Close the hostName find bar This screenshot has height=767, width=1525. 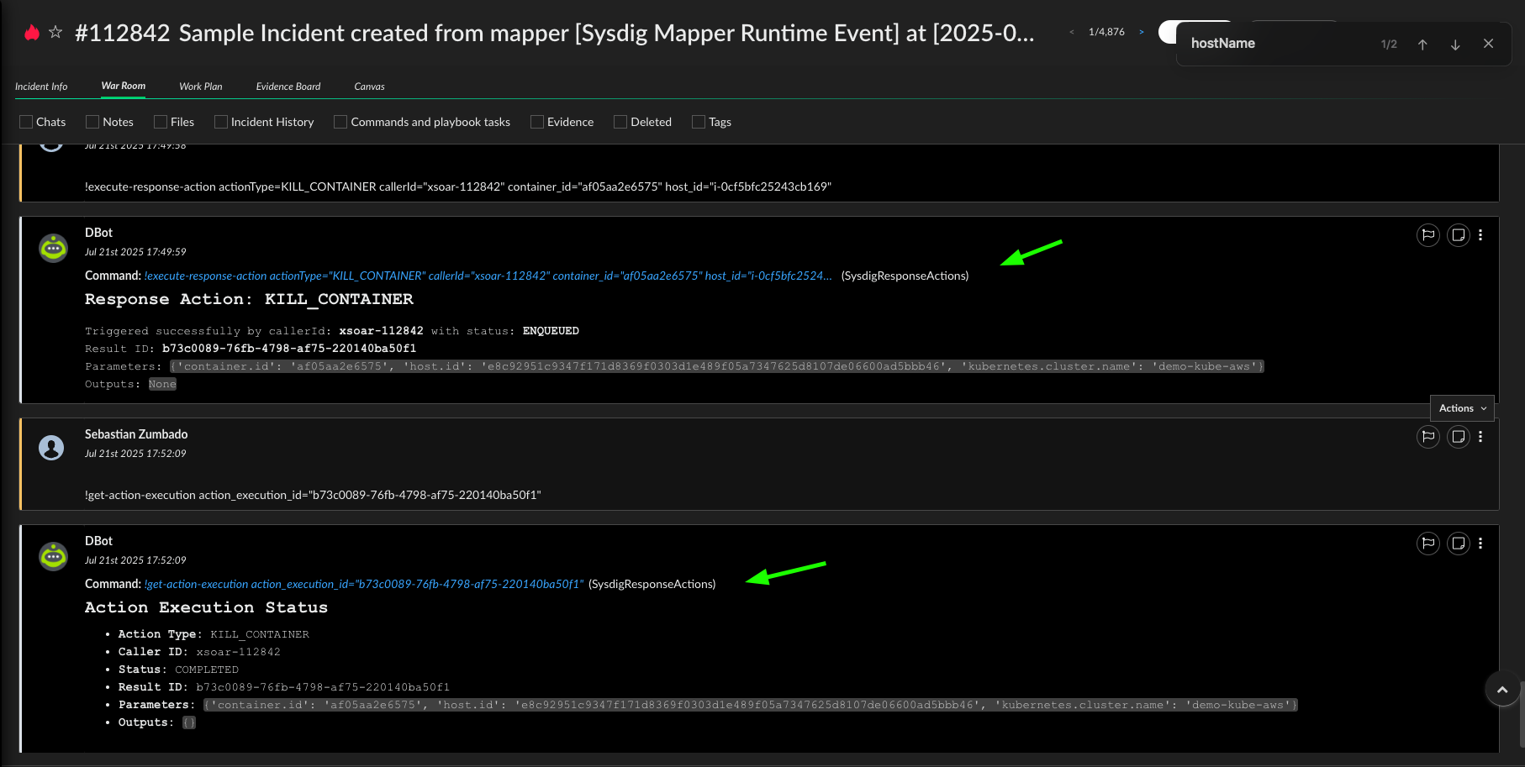(x=1488, y=44)
